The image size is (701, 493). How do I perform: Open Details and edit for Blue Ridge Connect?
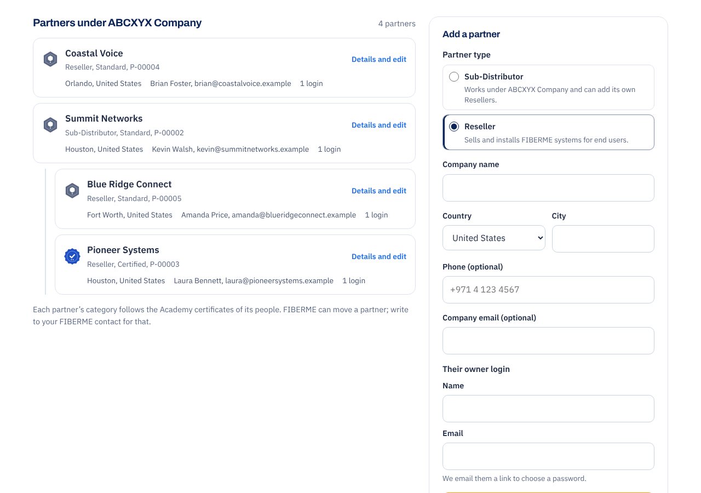[x=379, y=191]
